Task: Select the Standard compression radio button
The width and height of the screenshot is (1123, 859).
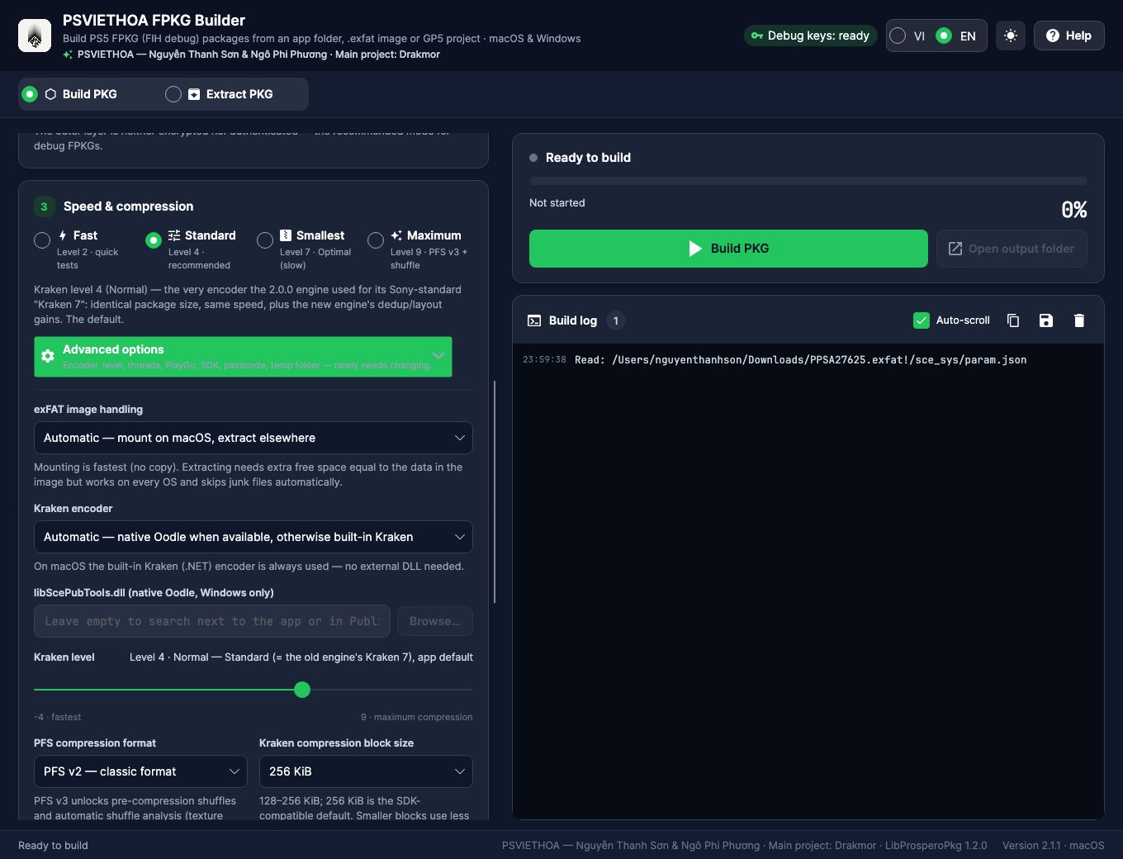Action: coord(154,240)
